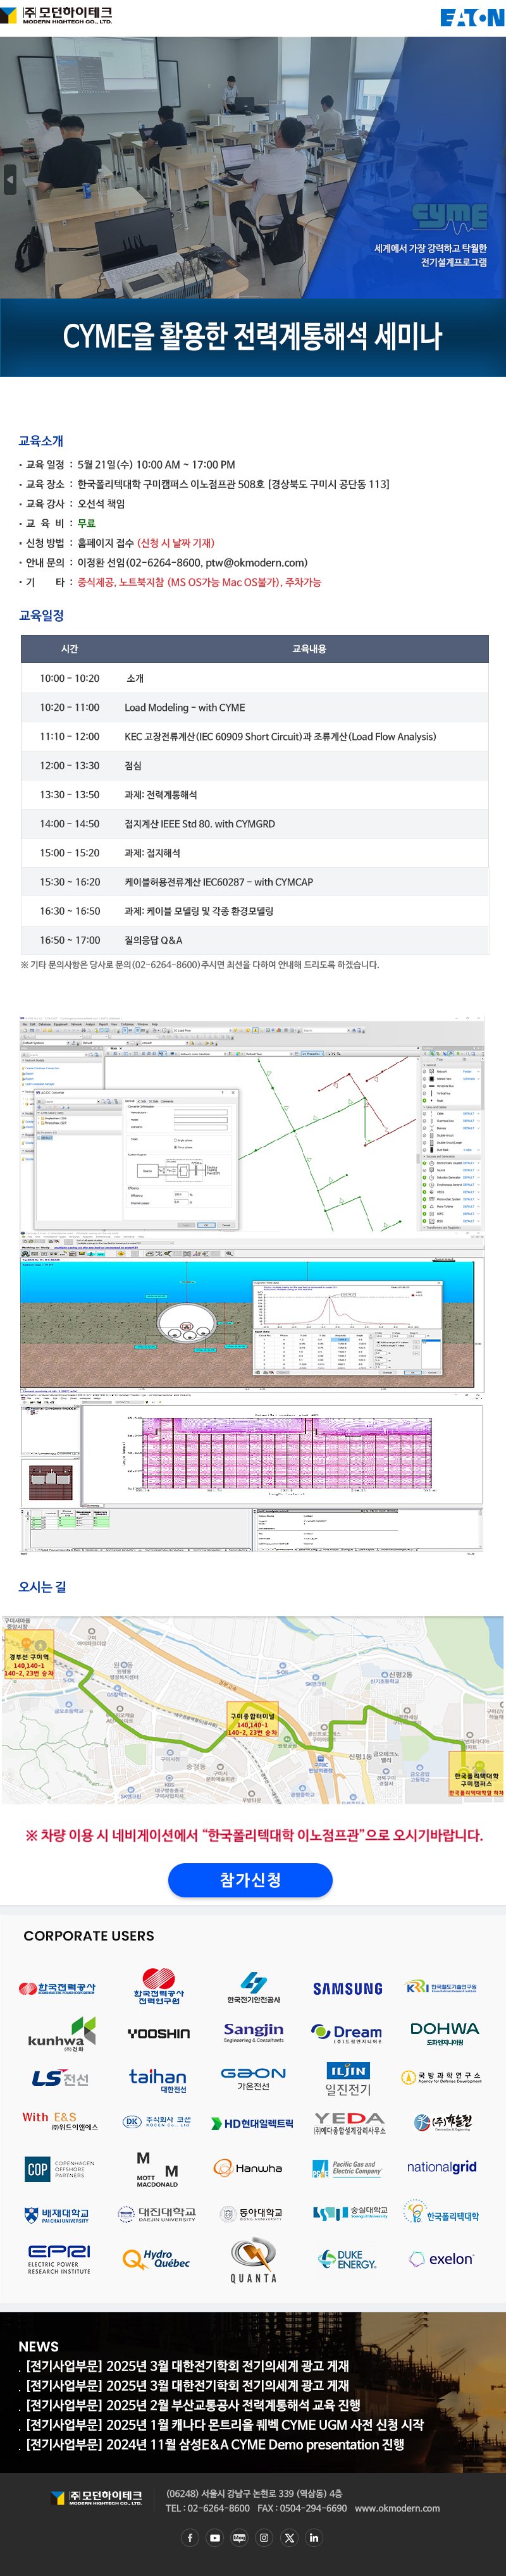Viewport: 506px width, 2576px height.
Task: Click the ILJIN 일진전기 logo
Action: pyautogui.click(x=348, y=2079)
